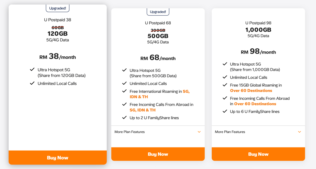Click checkmark beside Up to 6 U FamilyShare lines
The image size is (316, 169).
pos(225,111)
